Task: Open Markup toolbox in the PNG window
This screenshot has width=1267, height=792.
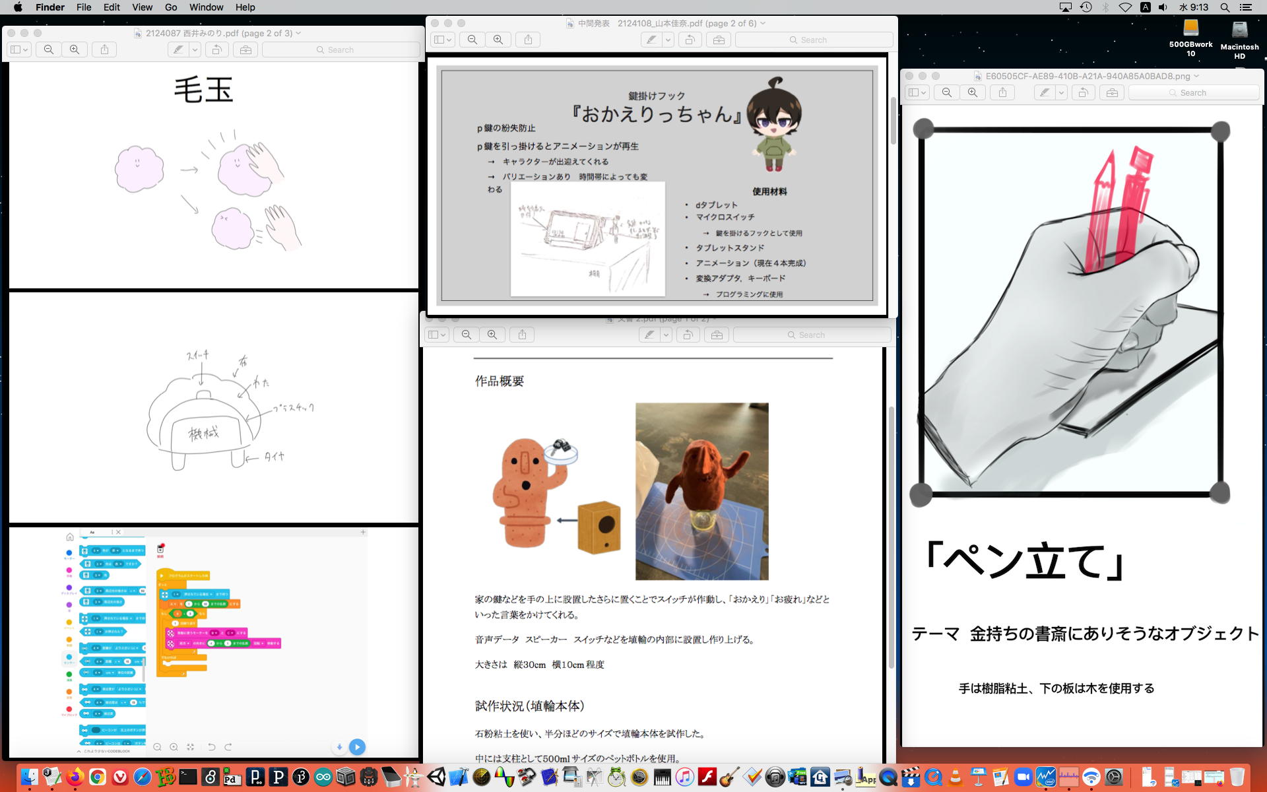Action: 1112,92
